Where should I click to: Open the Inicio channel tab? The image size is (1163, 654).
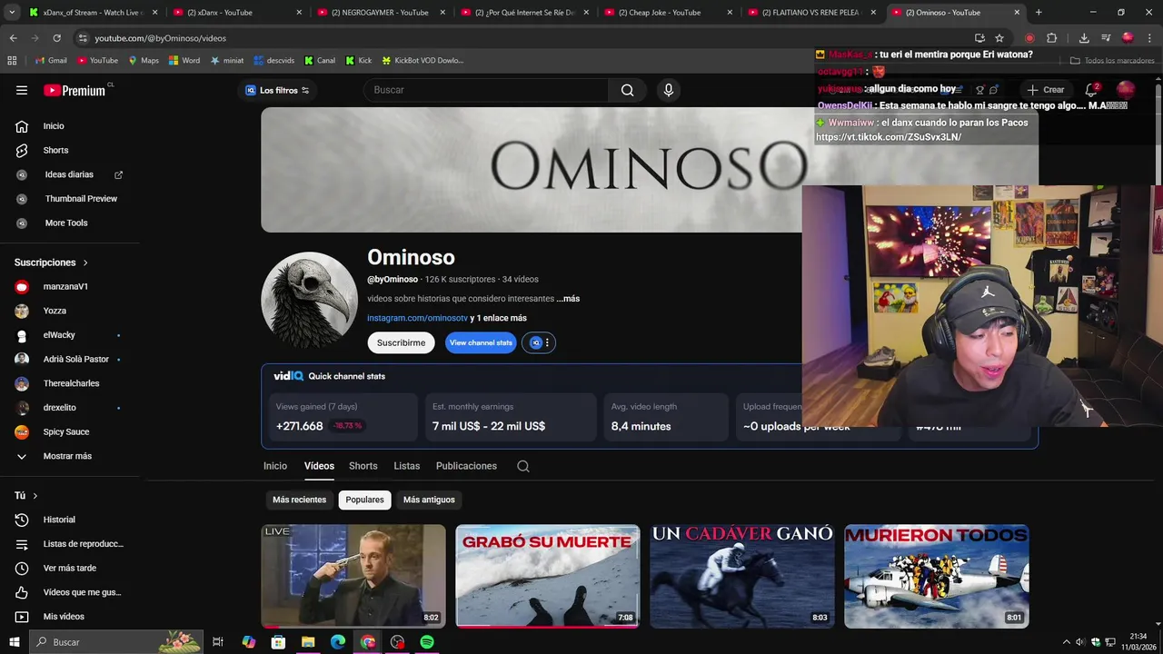[x=275, y=466]
